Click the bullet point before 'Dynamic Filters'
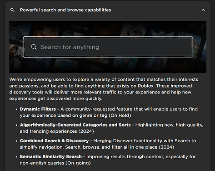The width and height of the screenshot is (215, 171). click(x=16, y=109)
